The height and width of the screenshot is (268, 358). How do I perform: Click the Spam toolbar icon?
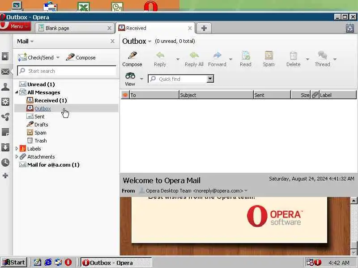click(269, 59)
